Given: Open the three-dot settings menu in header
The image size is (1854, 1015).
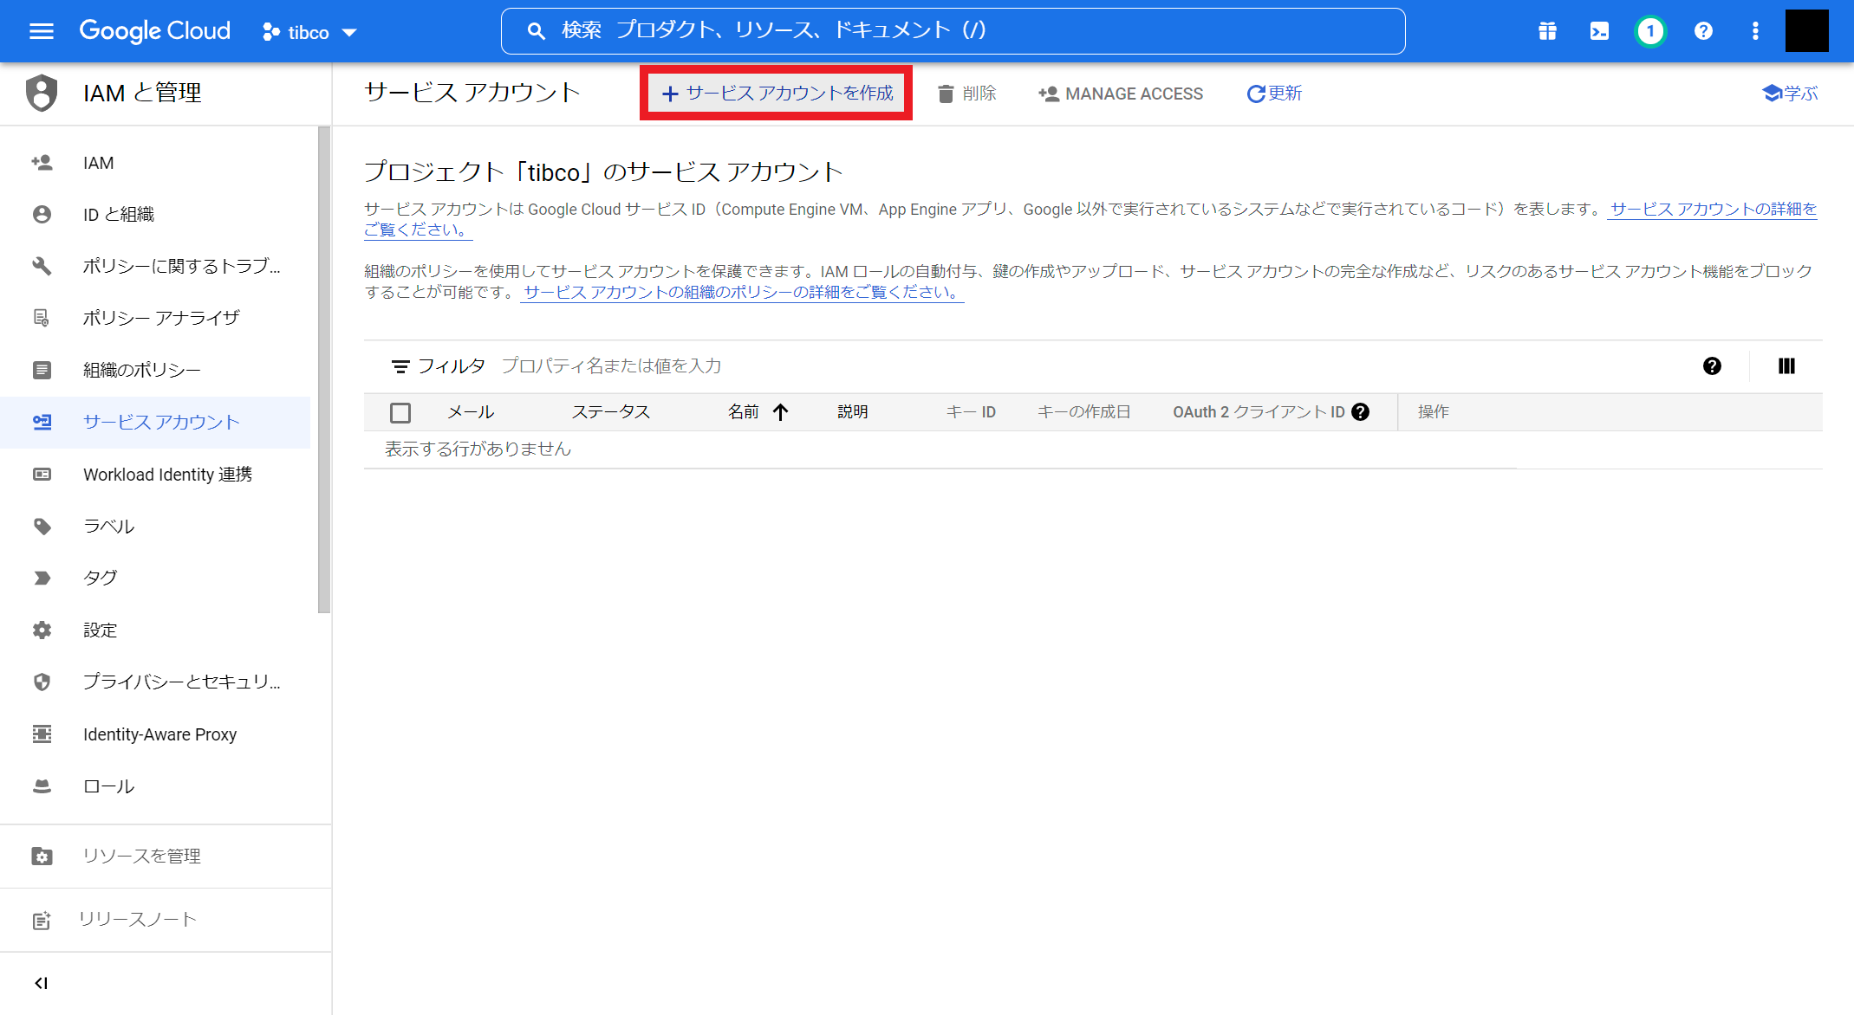Looking at the screenshot, I should (x=1755, y=31).
